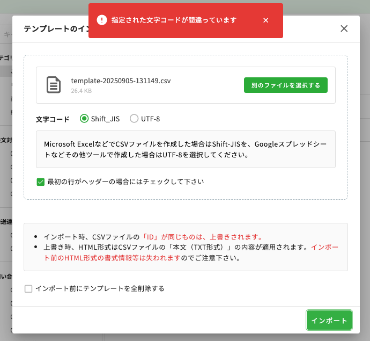The image size is (370, 341).
Task: Click the 最初の行がヘッダー checkbox label text
Action: click(x=125, y=182)
